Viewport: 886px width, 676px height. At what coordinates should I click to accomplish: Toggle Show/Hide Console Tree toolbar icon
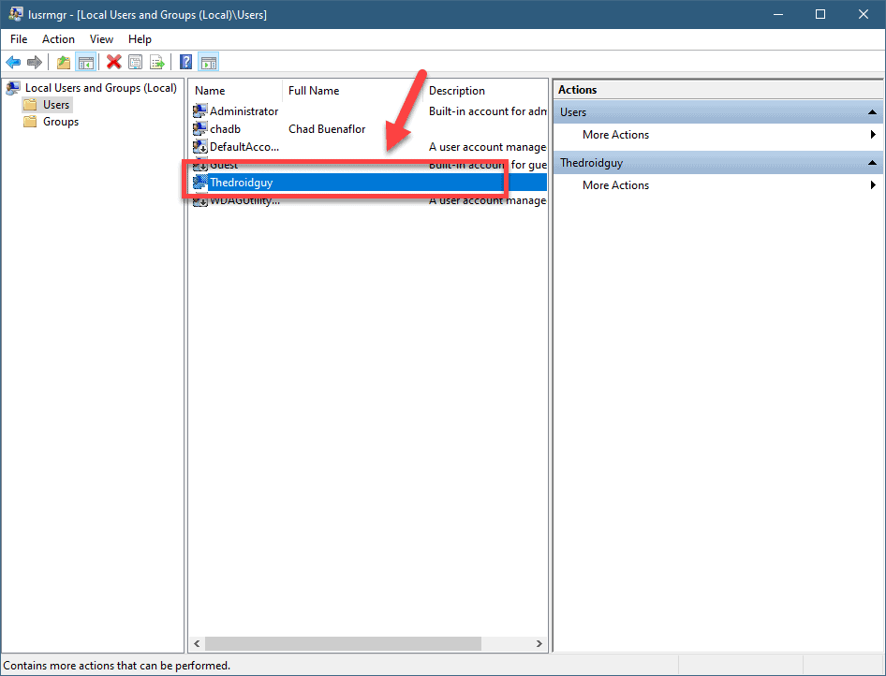(86, 62)
